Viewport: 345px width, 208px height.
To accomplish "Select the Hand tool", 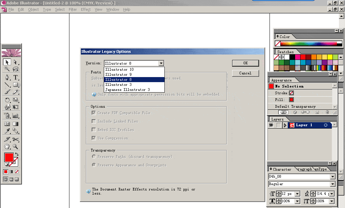I will coord(7,146).
